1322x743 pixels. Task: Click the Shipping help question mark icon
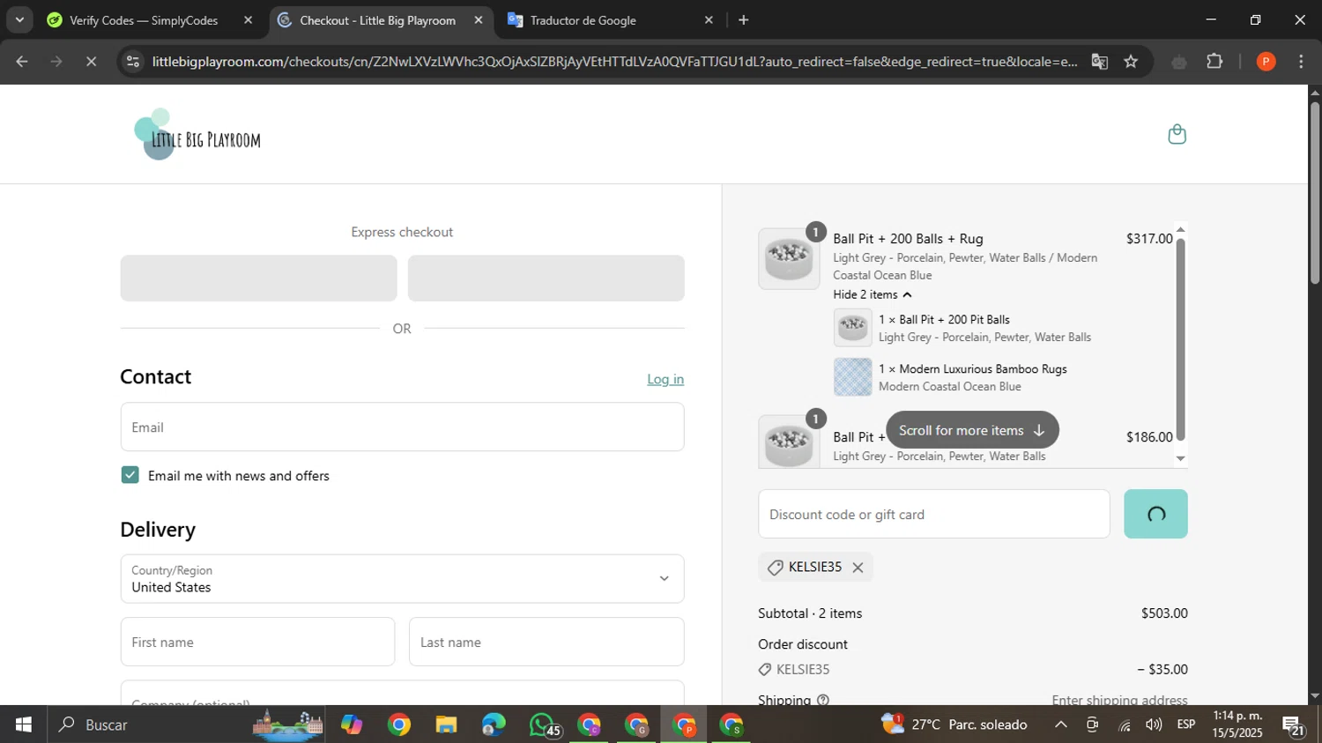(x=823, y=701)
